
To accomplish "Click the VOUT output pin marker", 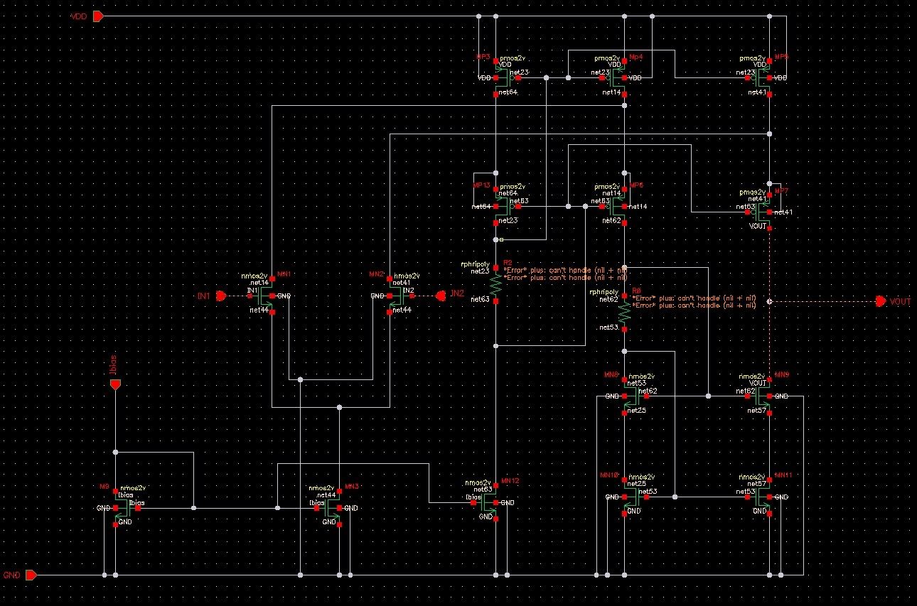I will [881, 301].
